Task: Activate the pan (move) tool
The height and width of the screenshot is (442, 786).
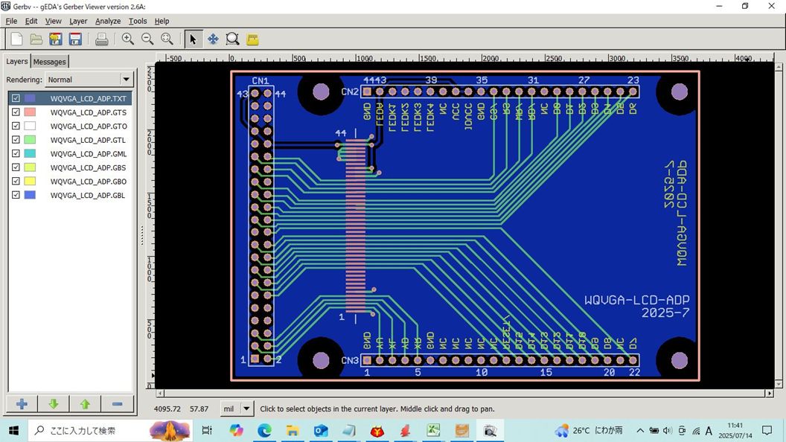Action: [x=213, y=39]
